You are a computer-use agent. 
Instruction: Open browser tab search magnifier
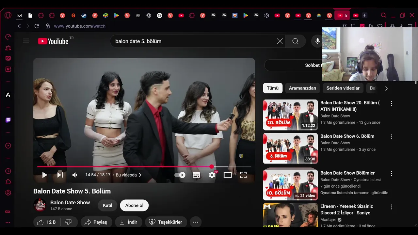click(x=384, y=15)
